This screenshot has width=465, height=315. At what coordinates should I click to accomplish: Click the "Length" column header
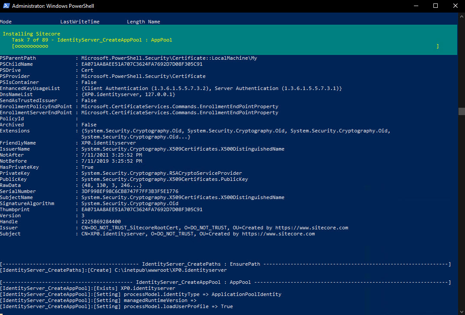click(x=136, y=22)
